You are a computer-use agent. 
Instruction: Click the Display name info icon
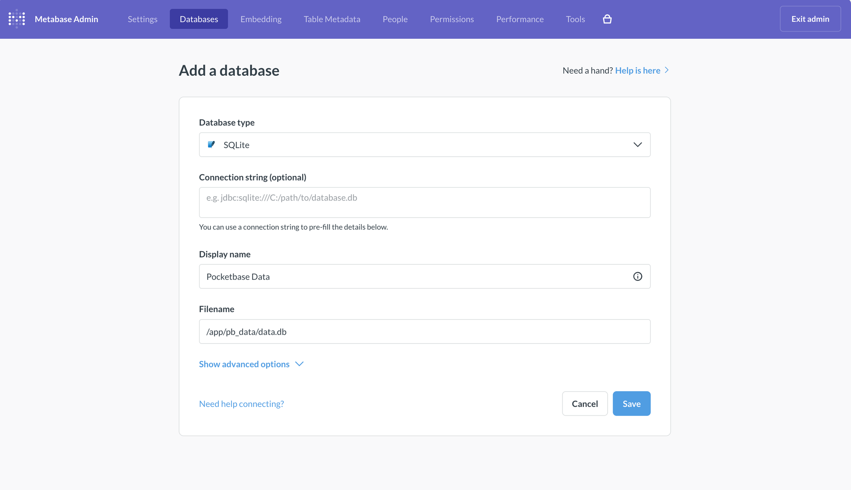[637, 276]
